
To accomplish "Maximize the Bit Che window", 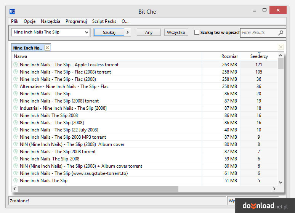I will tap(265, 10).
